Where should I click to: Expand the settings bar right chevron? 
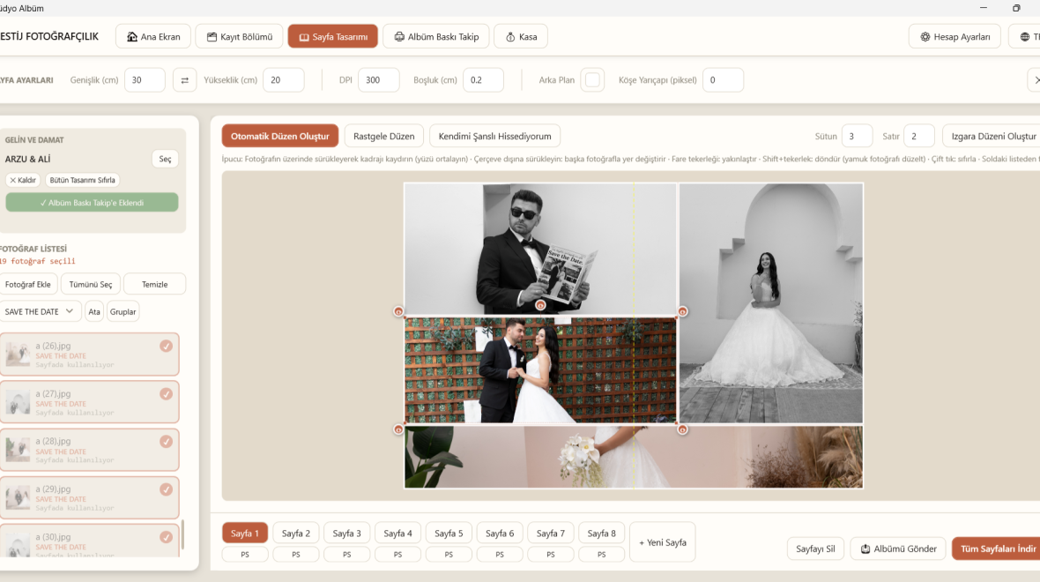1036,80
